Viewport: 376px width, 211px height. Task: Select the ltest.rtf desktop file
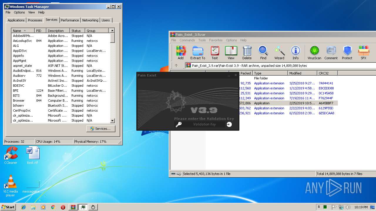[x=33, y=155]
